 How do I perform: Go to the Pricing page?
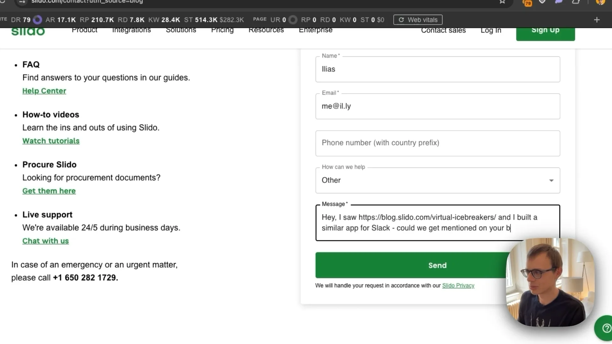(222, 30)
